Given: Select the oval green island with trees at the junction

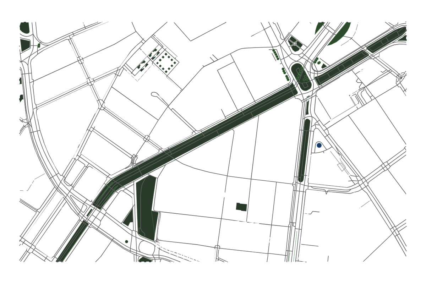Looking at the screenshot, I should point(301,77).
